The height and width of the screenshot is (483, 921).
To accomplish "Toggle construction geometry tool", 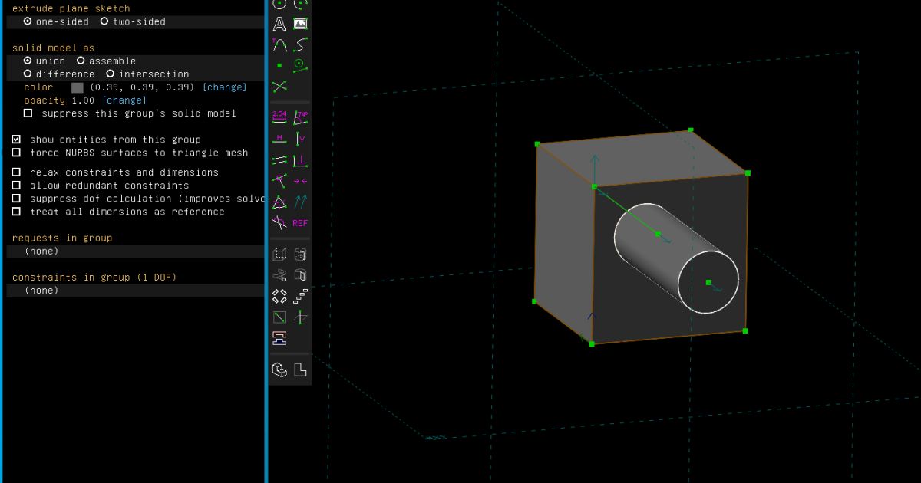I will 300,66.
